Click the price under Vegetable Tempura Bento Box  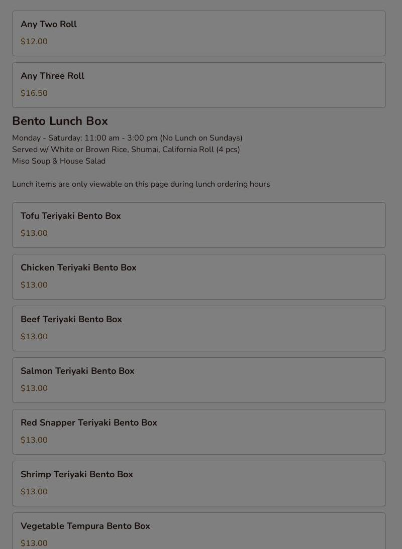(34, 543)
